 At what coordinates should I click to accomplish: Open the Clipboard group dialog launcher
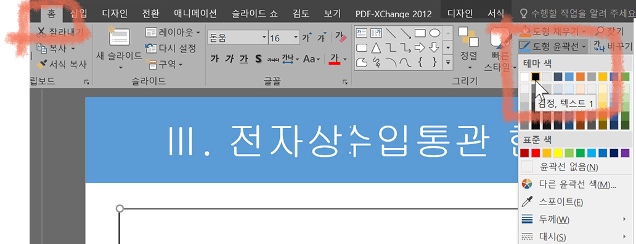(x=87, y=83)
